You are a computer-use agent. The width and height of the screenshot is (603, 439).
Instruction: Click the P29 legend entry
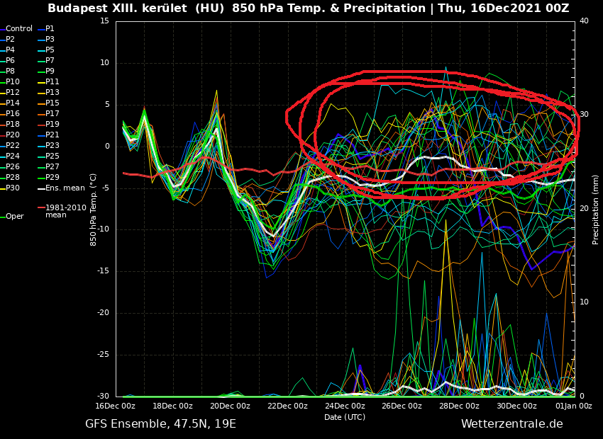point(52,178)
